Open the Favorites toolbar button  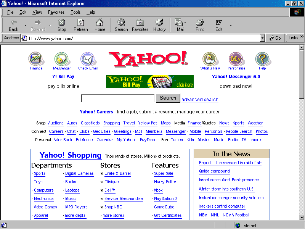(x=140, y=25)
